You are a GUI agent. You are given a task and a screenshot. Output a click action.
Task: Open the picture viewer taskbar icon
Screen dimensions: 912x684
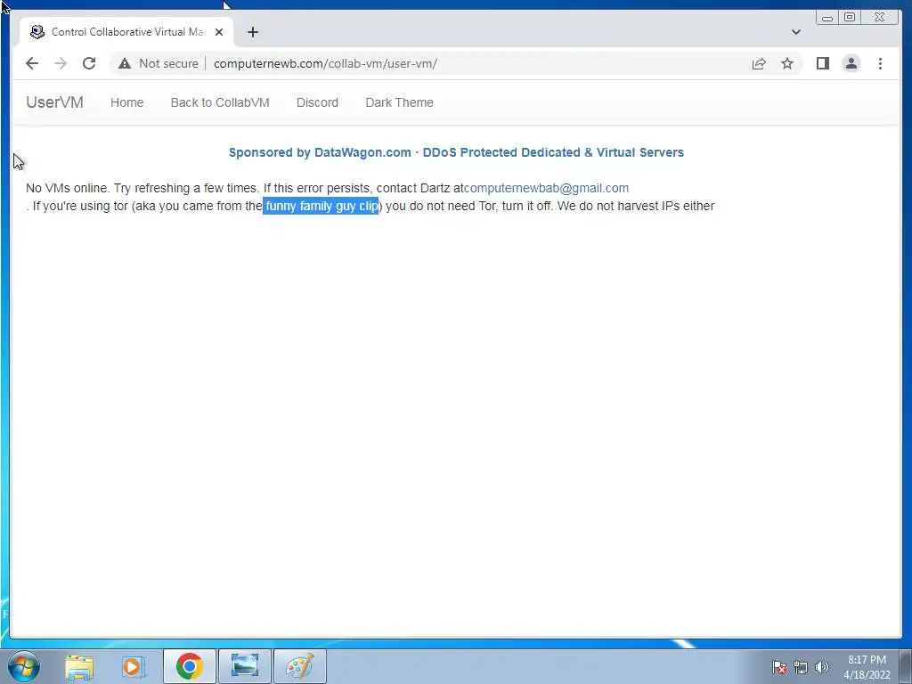[x=244, y=666]
